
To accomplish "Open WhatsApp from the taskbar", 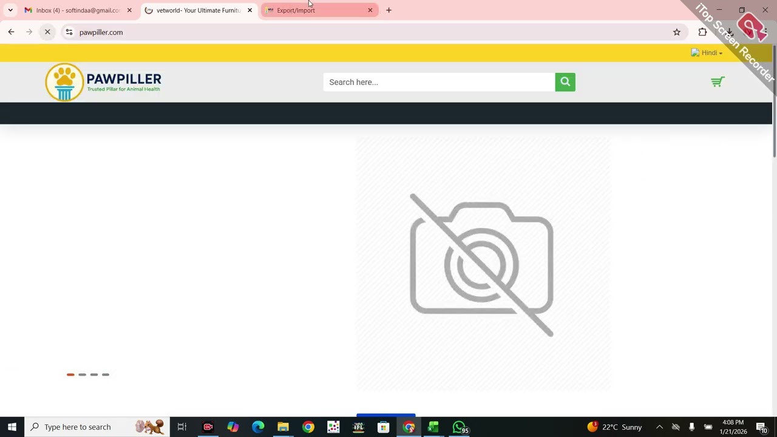I will tap(460, 427).
